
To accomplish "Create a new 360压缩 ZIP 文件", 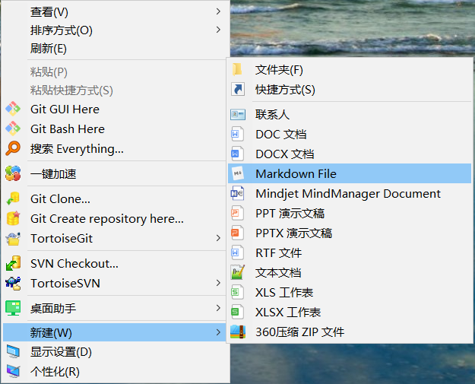I will [350, 332].
